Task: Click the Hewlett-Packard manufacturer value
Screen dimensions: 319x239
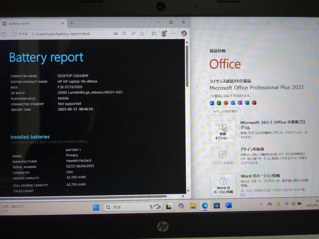Action: point(78,160)
